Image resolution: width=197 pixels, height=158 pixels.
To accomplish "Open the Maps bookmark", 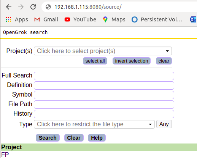I will tap(114, 19).
